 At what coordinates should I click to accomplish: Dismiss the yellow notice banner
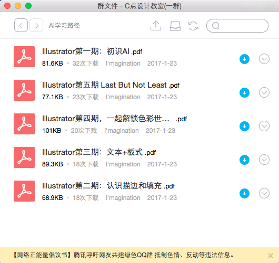click(x=271, y=256)
